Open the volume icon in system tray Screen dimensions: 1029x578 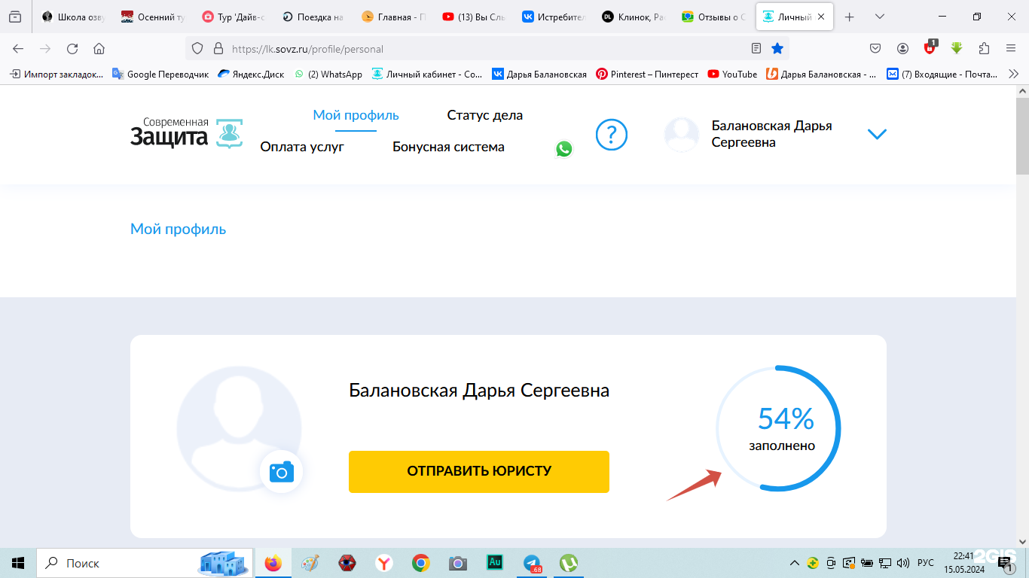coord(902,563)
